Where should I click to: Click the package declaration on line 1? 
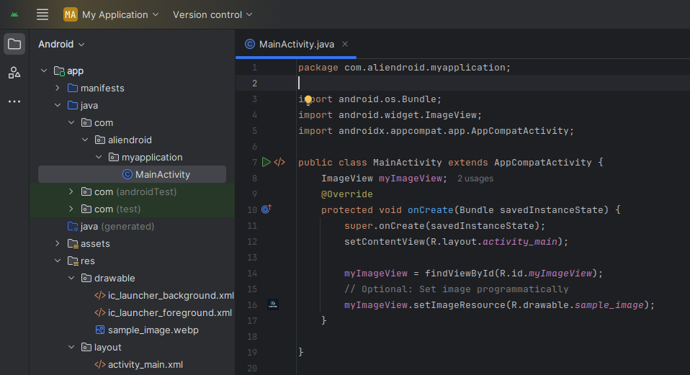(404, 67)
